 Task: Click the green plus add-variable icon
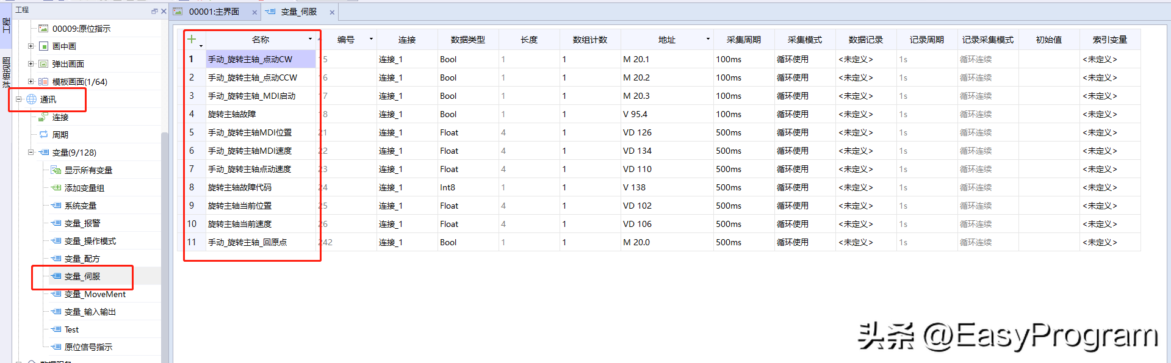tap(192, 40)
